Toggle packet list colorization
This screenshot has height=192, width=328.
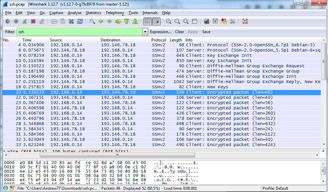[x=147, y=21]
